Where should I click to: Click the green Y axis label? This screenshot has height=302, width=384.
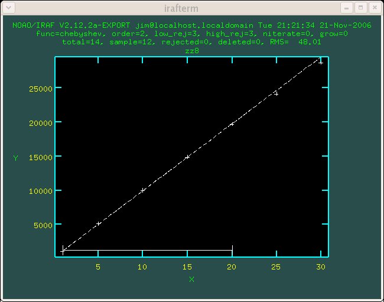pos(15,158)
